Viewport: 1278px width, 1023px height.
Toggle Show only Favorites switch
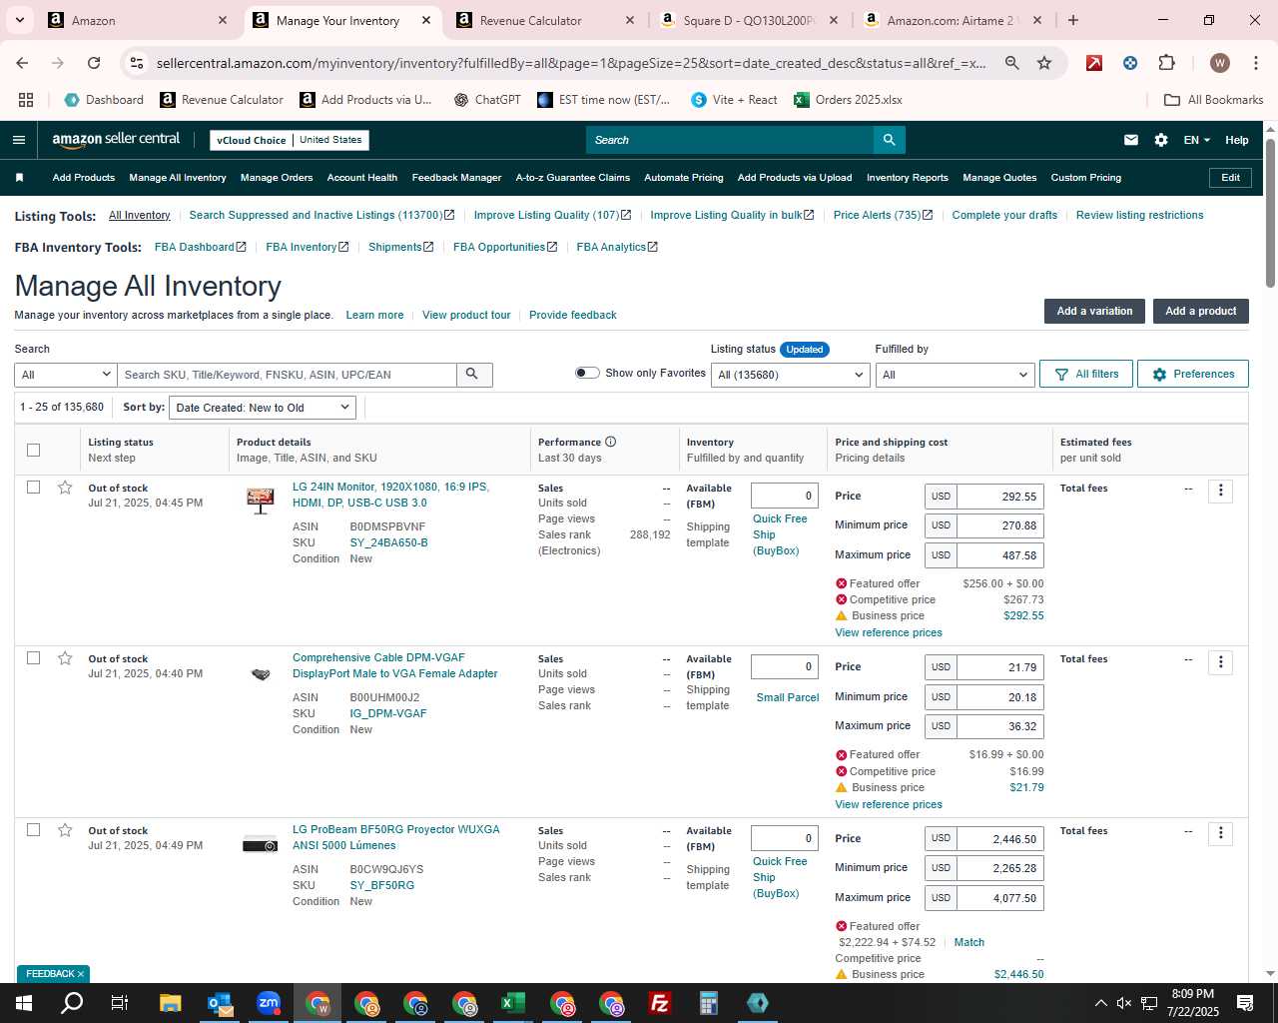(587, 373)
